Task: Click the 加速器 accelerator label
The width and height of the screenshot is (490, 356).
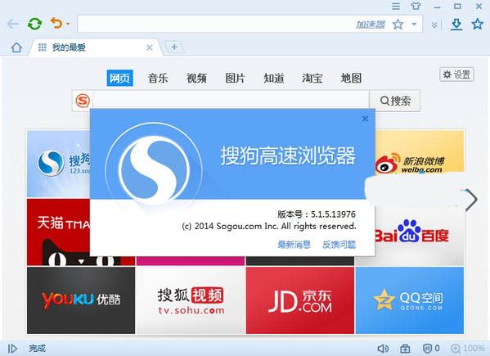Action: pyautogui.click(x=371, y=25)
